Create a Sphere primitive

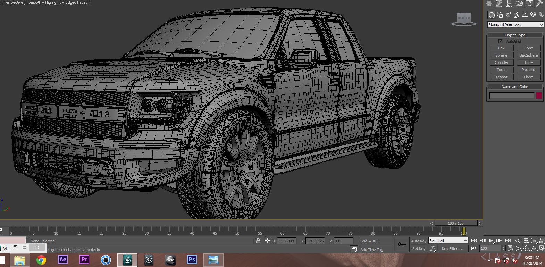pyautogui.click(x=501, y=55)
